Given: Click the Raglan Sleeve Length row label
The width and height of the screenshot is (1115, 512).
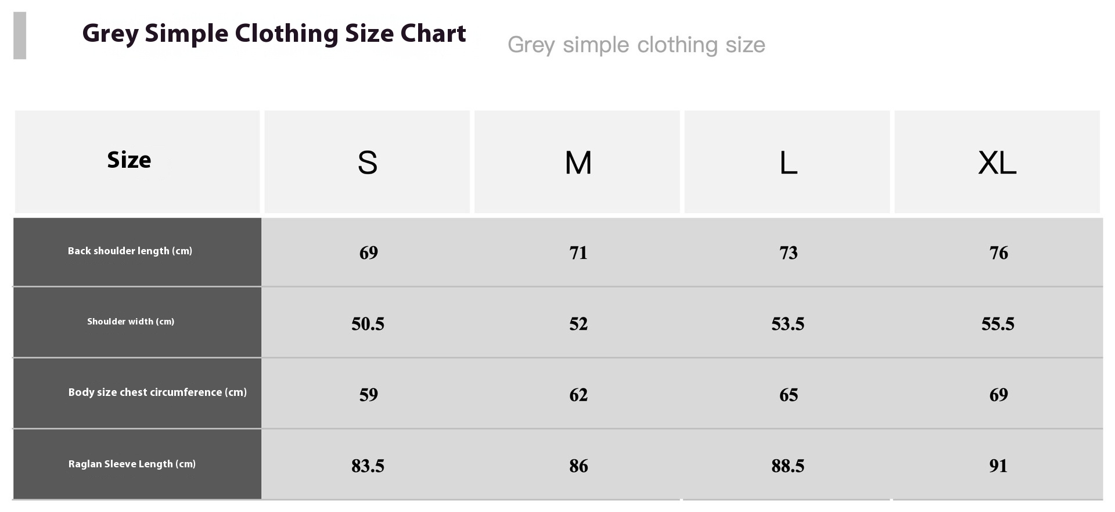Looking at the screenshot, I should click(x=132, y=464).
